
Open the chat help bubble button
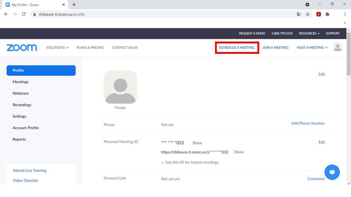(x=332, y=172)
